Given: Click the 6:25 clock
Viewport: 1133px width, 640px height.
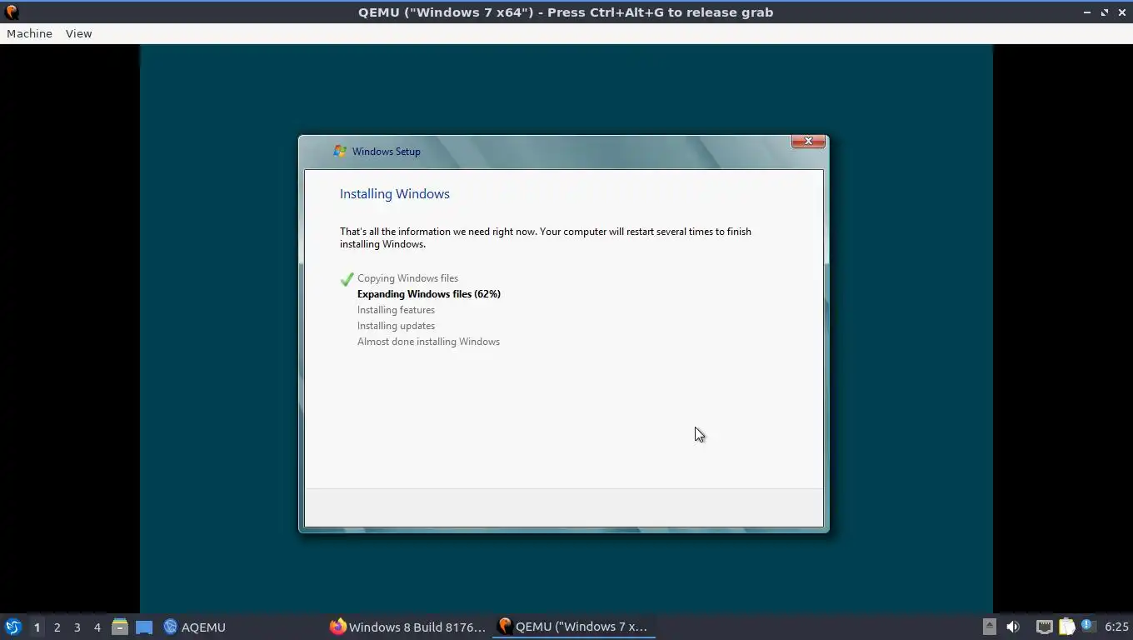Looking at the screenshot, I should tap(1116, 627).
